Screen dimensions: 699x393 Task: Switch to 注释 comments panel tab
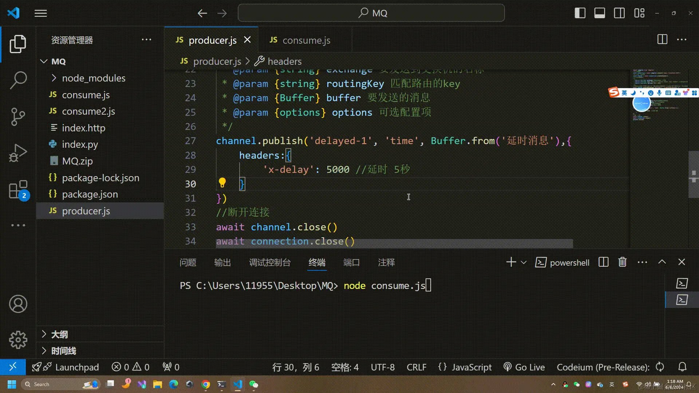click(386, 262)
